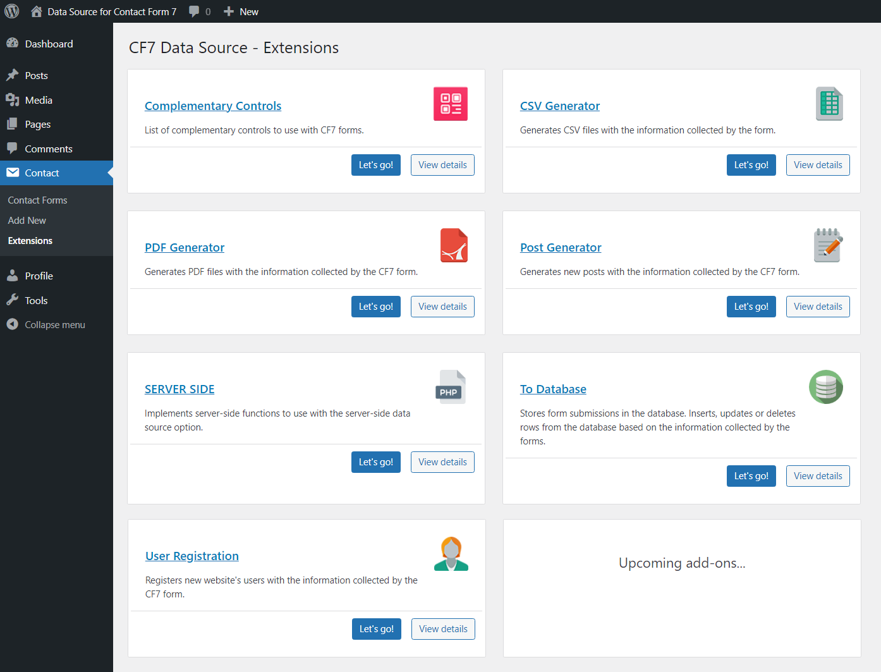
Task: Click the To Database green icon
Action: point(826,387)
